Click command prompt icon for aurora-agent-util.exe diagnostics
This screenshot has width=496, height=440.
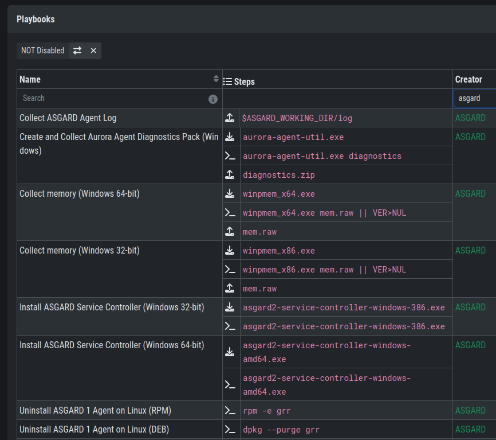pyautogui.click(x=230, y=156)
